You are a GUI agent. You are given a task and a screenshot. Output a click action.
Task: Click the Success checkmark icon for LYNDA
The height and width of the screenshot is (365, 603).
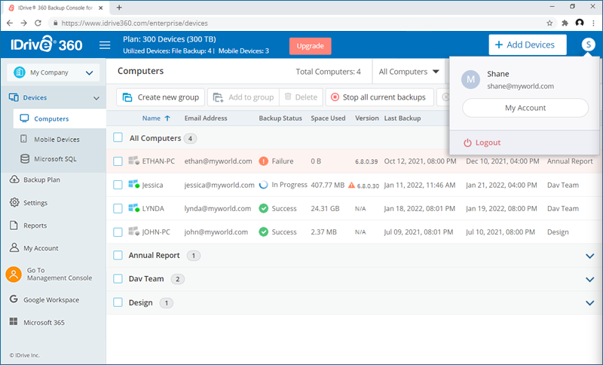[x=263, y=208]
